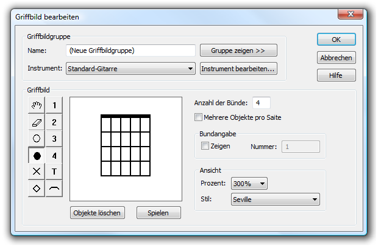Choose the open circle tool

click(37, 139)
